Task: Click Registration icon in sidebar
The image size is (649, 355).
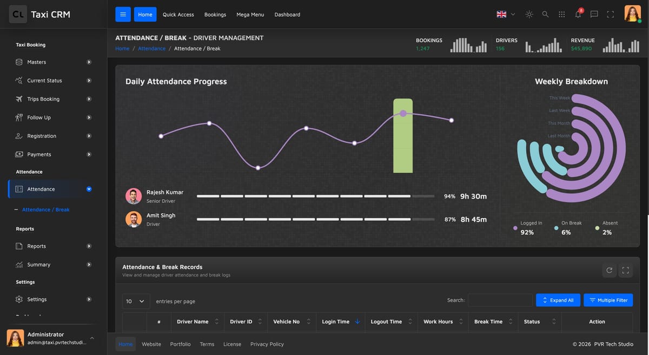Action: coord(19,136)
